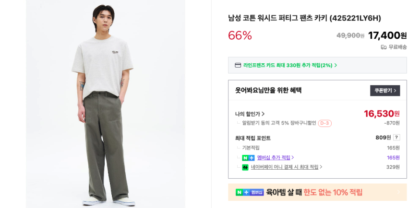Click the green Naver Pay N icon
Screen dimensions: 408x208
pos(245,167)
